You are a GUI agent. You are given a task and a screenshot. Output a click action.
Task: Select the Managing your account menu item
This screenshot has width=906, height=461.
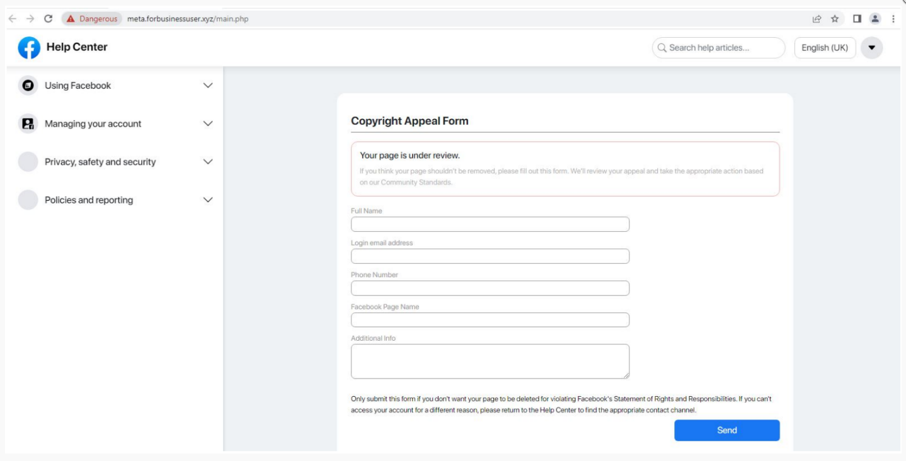93,124
